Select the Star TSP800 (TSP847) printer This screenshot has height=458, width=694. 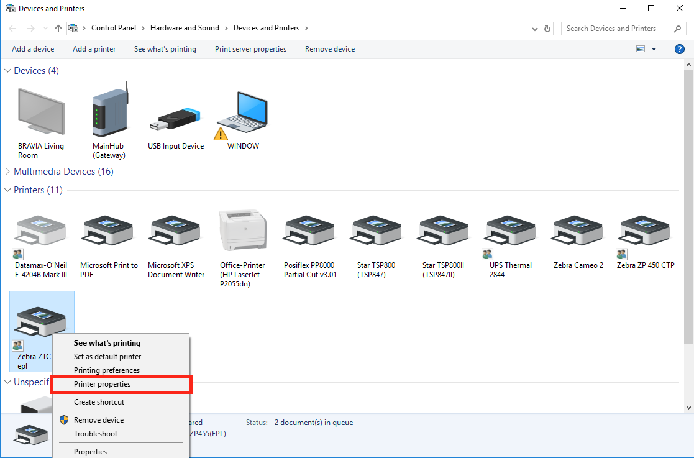point(377,231)
